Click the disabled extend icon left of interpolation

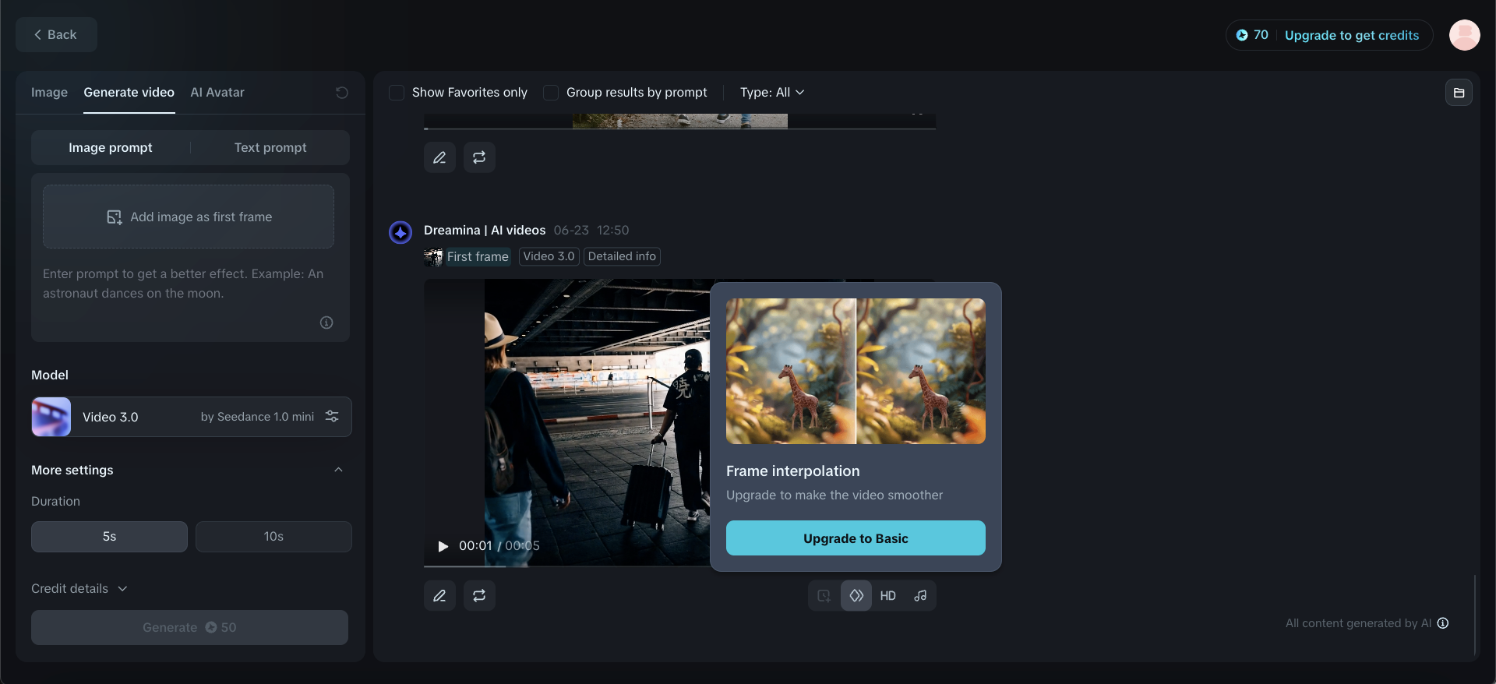click(824, 596)
